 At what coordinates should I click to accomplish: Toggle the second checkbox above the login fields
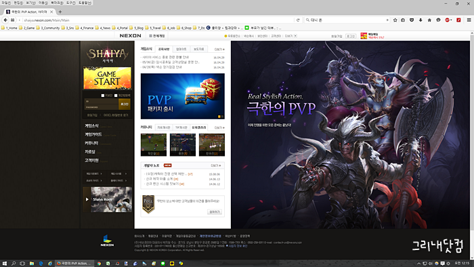tap(116, 96)
